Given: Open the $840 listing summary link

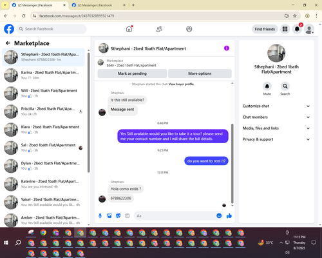Looking at the screenshot, I should [x=131, y=65].
